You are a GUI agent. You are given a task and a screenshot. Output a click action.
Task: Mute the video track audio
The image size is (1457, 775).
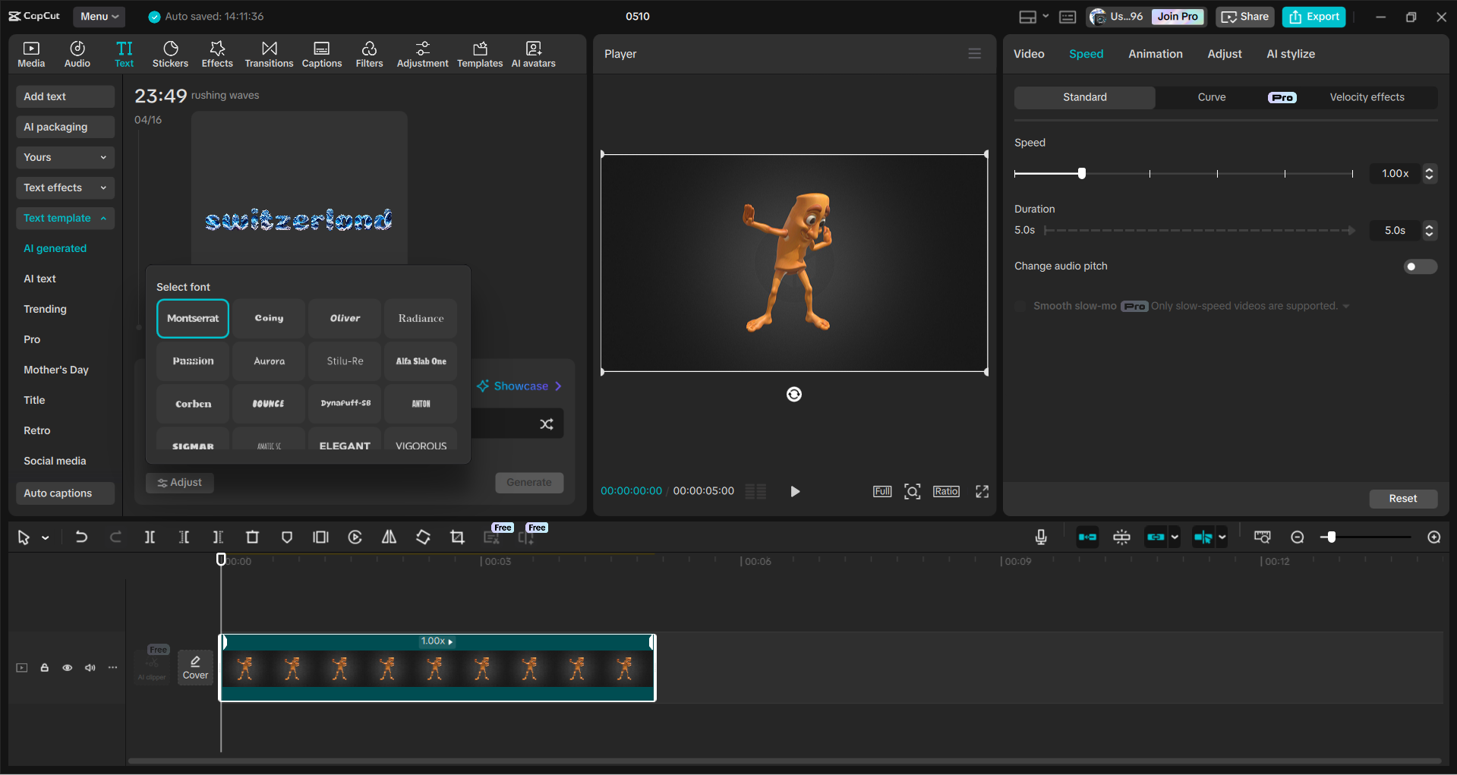pos(90,667)
